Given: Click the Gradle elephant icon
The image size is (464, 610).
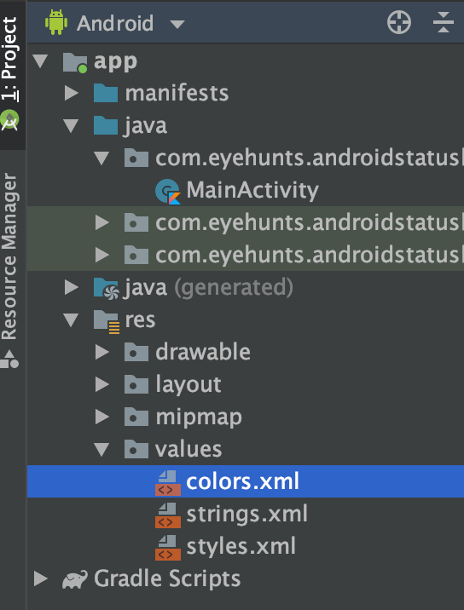Looking at the screenshot, I should (75, 578).
